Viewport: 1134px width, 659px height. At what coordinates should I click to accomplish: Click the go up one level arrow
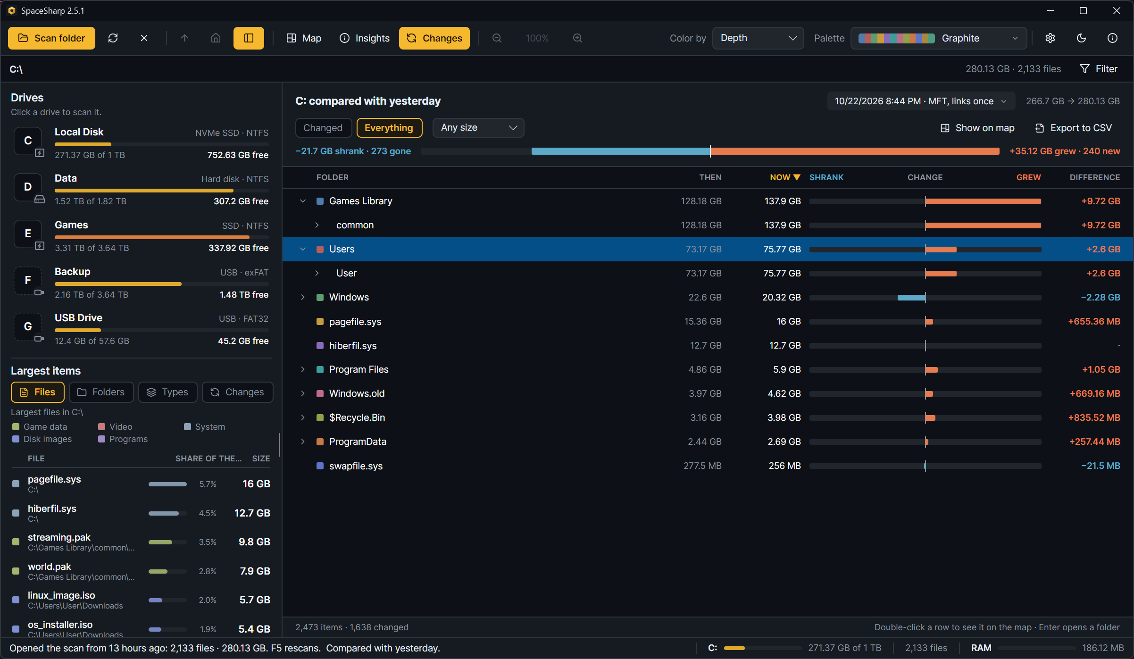point(184,38)
